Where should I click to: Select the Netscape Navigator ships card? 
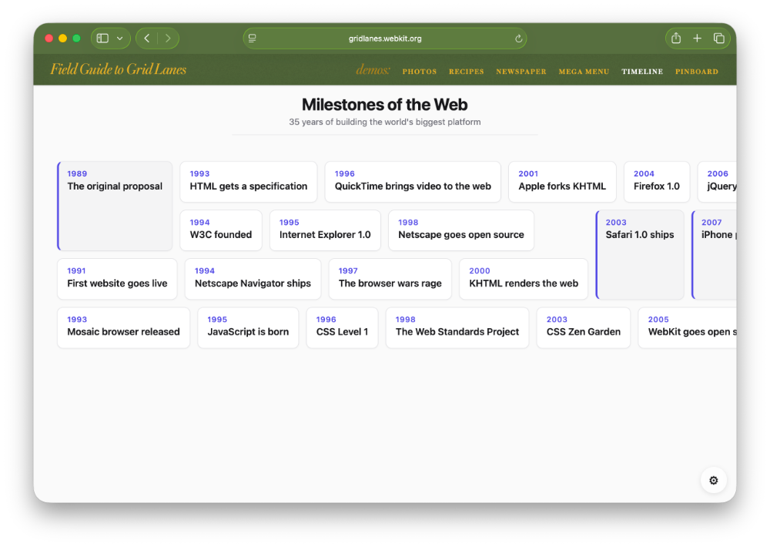coord(253,279)
